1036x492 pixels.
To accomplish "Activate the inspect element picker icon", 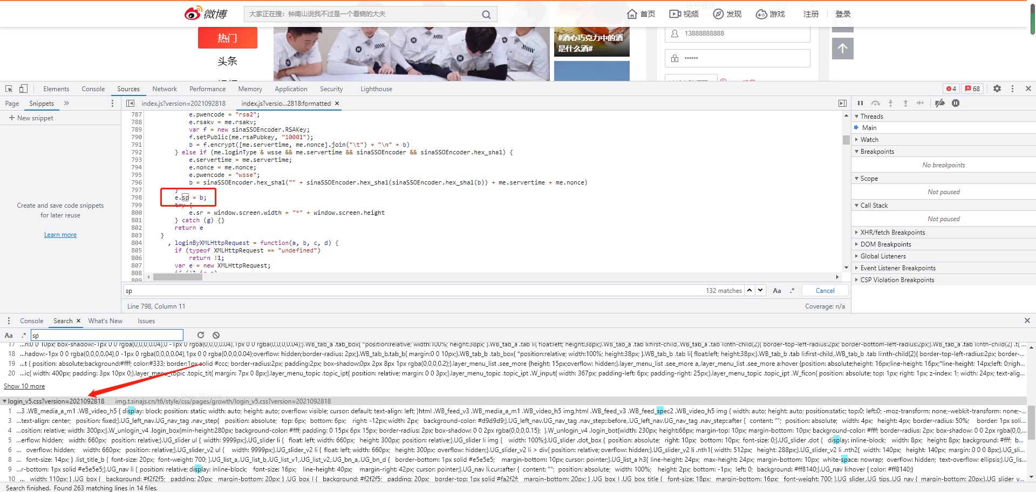I will (9, 88).
